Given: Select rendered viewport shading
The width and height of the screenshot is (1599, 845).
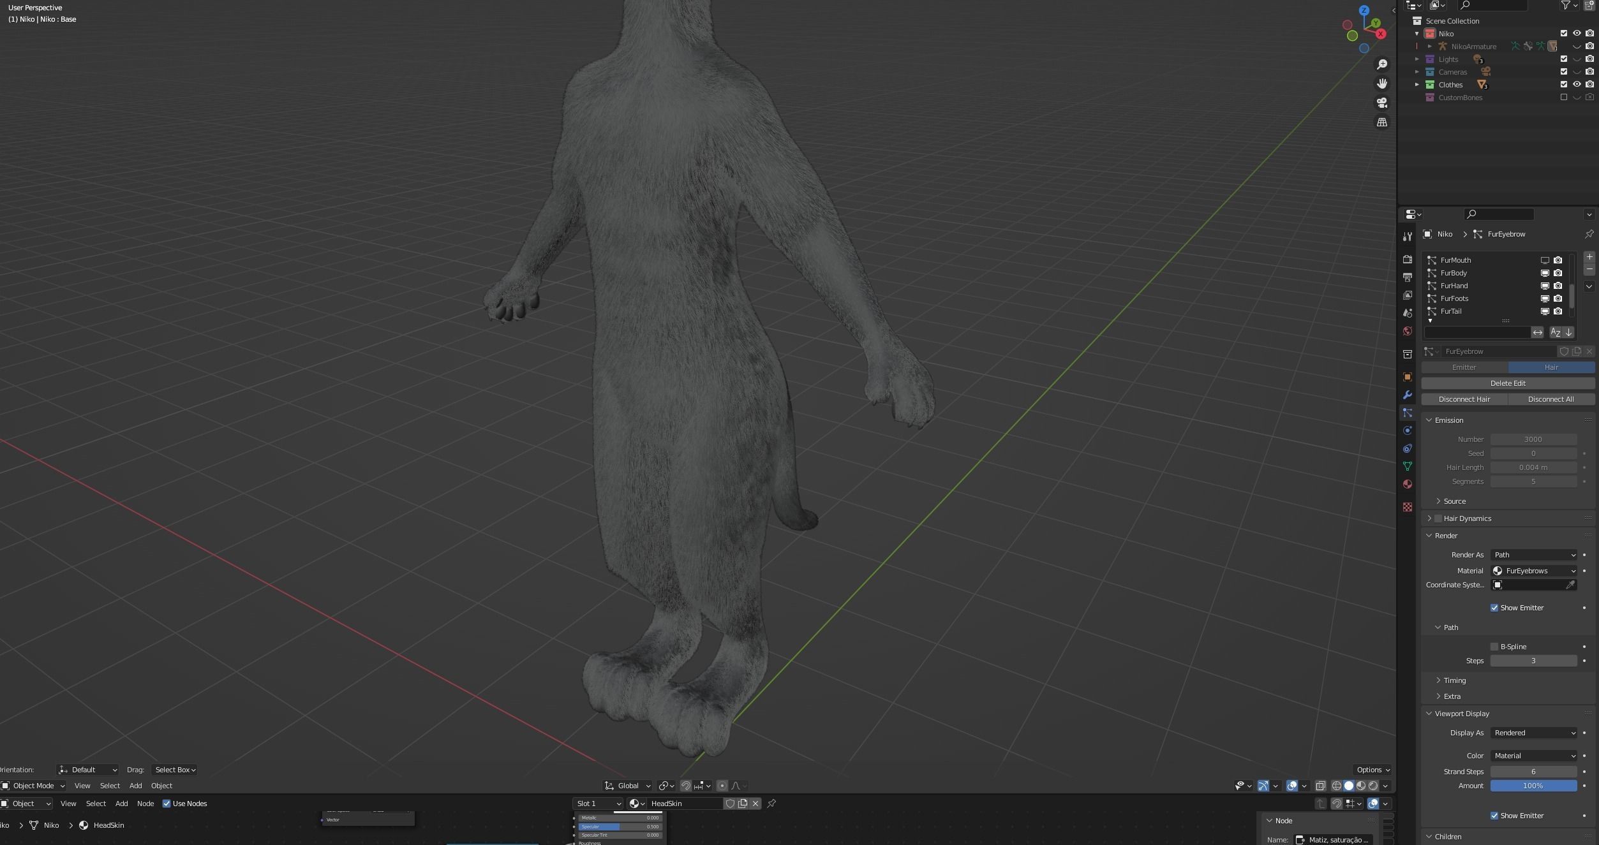Looking at the screenshot, I should point(1373,786).
